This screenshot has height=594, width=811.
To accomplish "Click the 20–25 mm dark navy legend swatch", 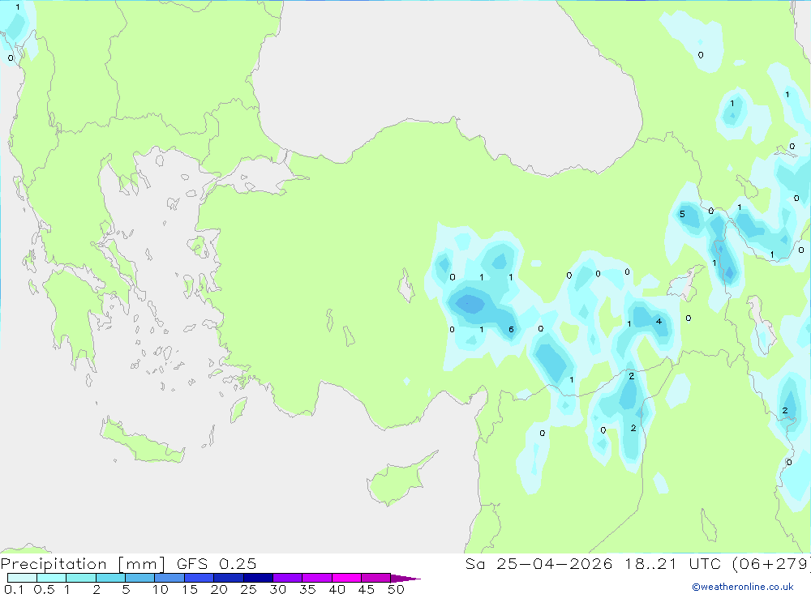I will tap(229, 578).
